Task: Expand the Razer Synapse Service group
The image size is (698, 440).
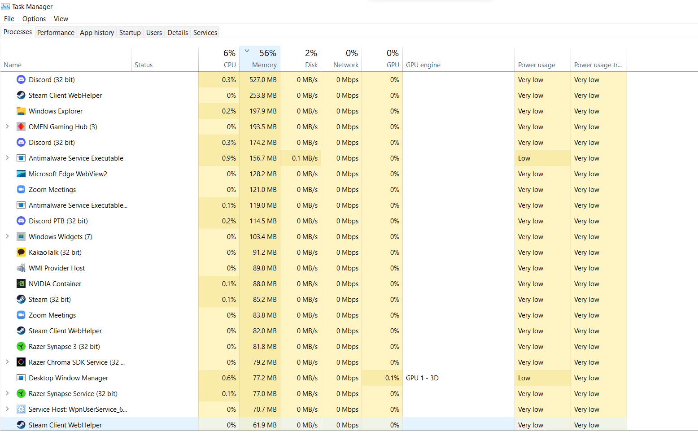Action: pyautogui.click(x=7, y=393)
